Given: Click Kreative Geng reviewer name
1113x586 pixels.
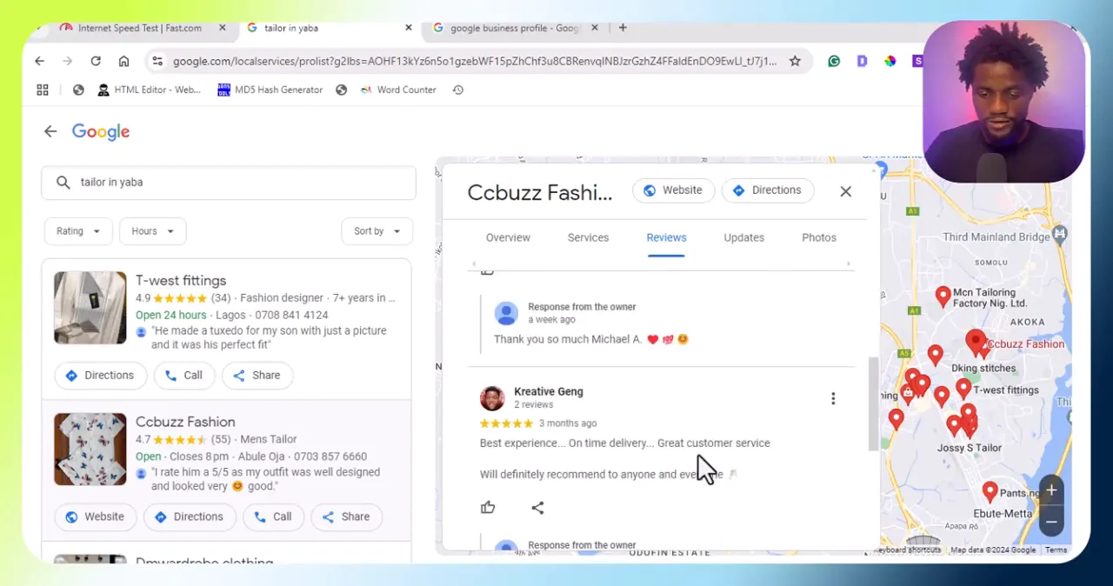Looking at the screenshot, I should click(549, 391).
